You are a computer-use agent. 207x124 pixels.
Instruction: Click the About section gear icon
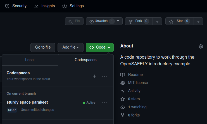(x=201, y=46)
